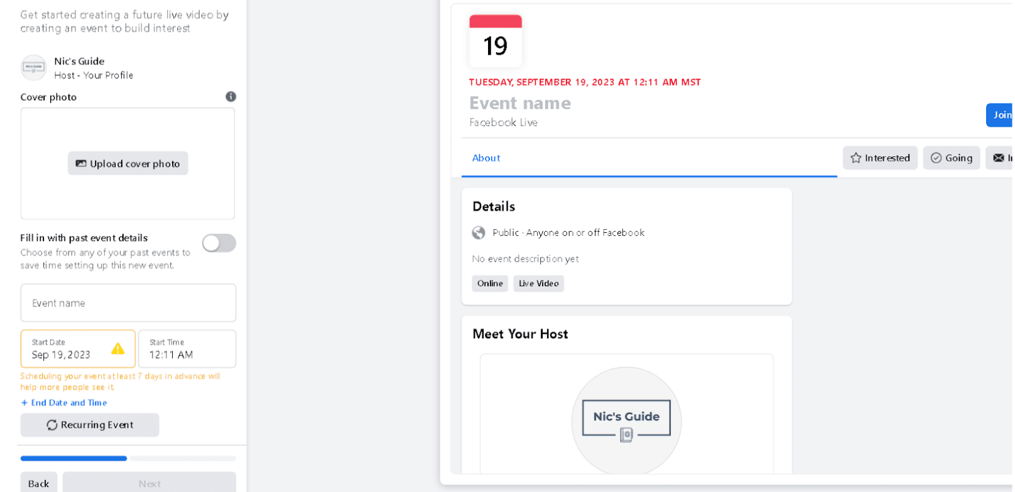Click the check circle icon on Going
The height and width of the screenshot is (492, 1015).
(936, 158)
